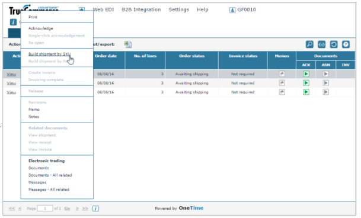Select Build shipment by SKU

(x=50, y=54)
